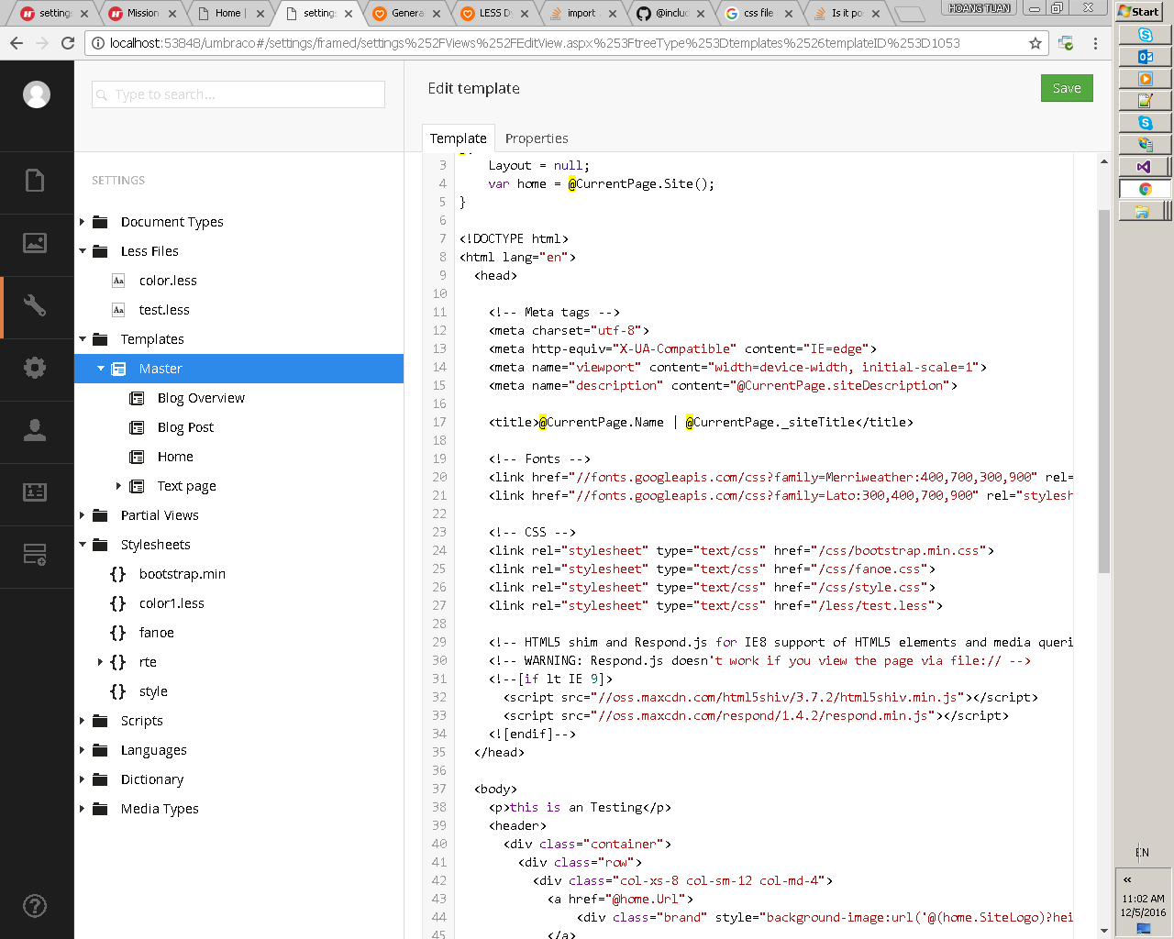Click the EN language indicator in taskbar
The width and height of the screenshot is (1174, 939).
(1142, 852)
